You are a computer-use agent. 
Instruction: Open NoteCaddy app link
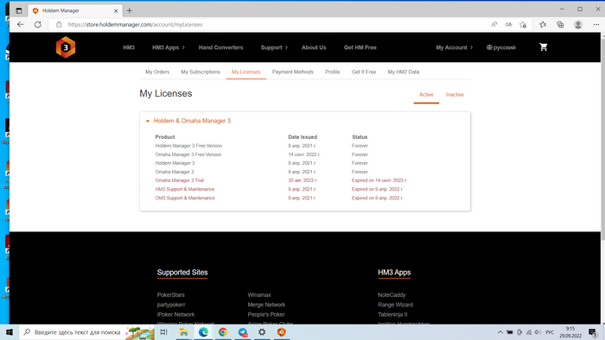tap(392, 295)
